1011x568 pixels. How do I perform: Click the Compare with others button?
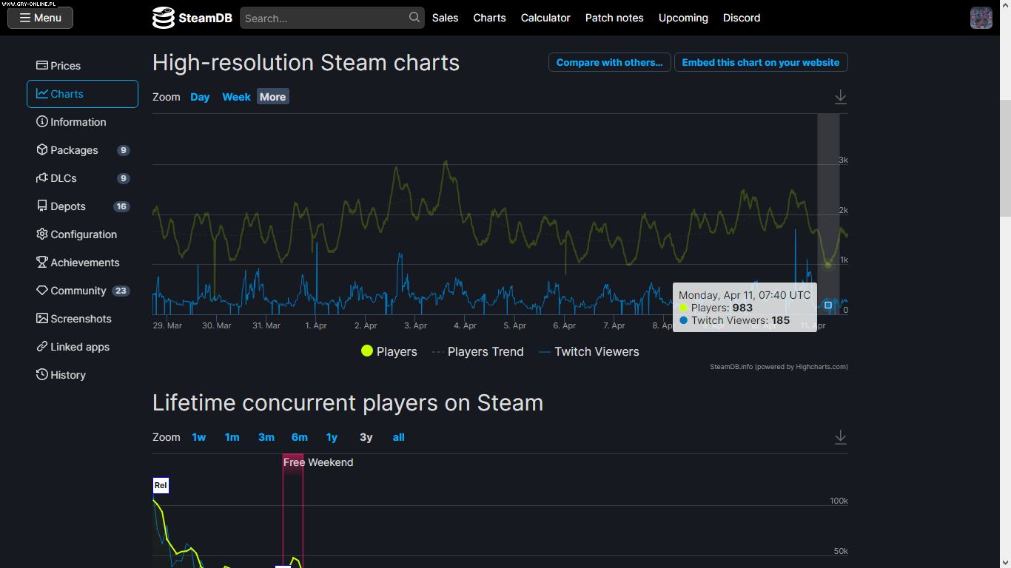[609, 62]
